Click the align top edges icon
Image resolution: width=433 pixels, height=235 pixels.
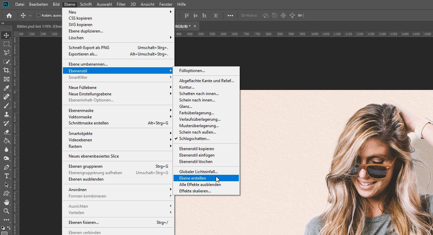[186, 16]
